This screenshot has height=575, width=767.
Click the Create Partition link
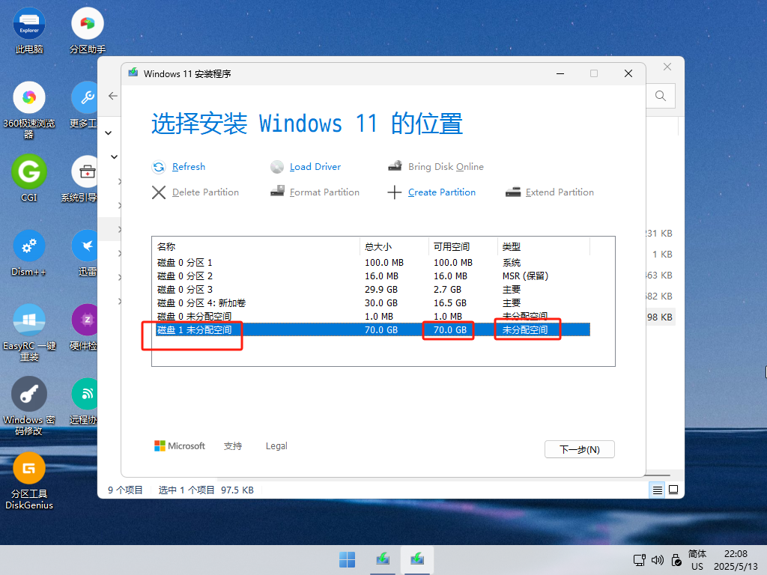[x=442, y=192]
